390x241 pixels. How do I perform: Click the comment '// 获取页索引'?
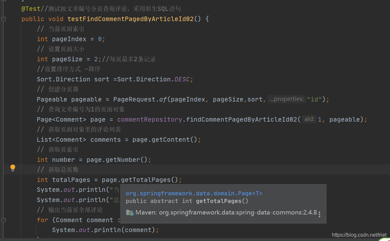click(x=57, y=149)
